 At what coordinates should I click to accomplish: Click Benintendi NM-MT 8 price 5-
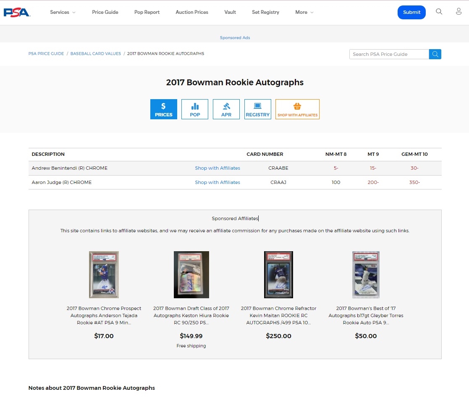click(336, 168)
